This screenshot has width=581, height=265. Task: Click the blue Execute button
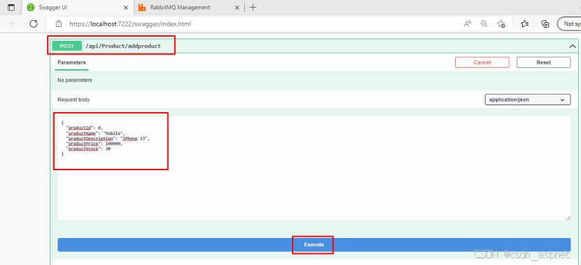(314, 245)
